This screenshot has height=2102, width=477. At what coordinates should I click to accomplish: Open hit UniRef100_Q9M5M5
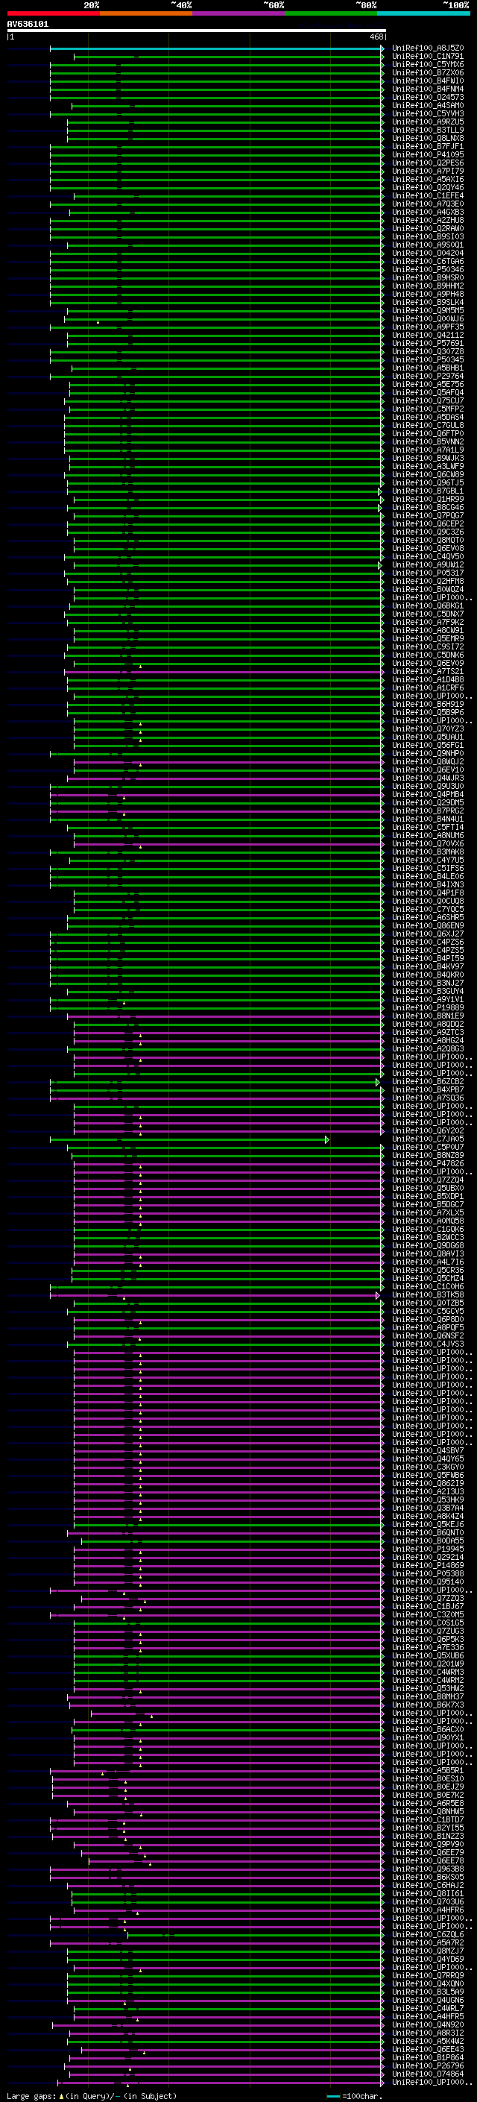[428, 311]
